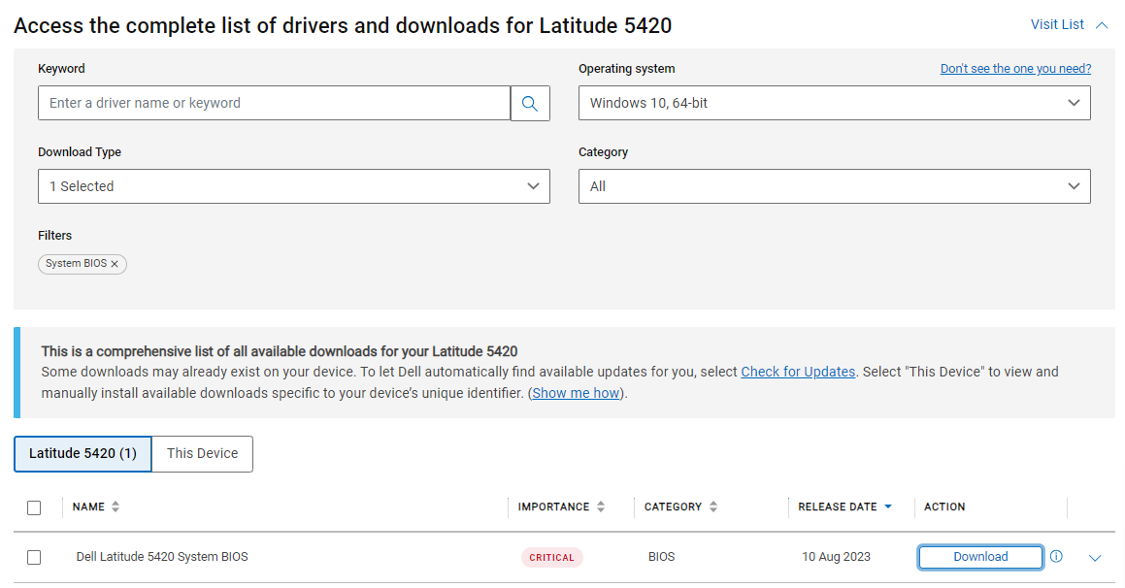Switch to the This Device tab
This screenshot has height=588, width=1125.
pos(202,454)
